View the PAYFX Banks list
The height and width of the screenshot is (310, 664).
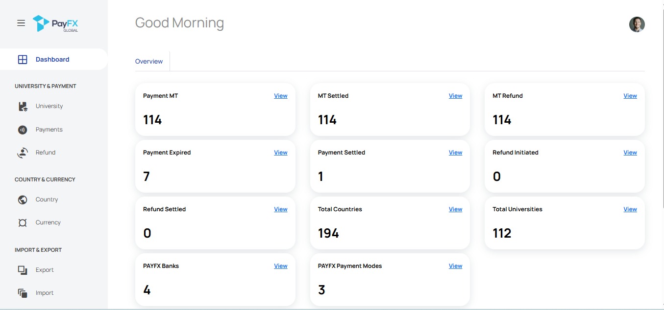(x=280, y=266)
